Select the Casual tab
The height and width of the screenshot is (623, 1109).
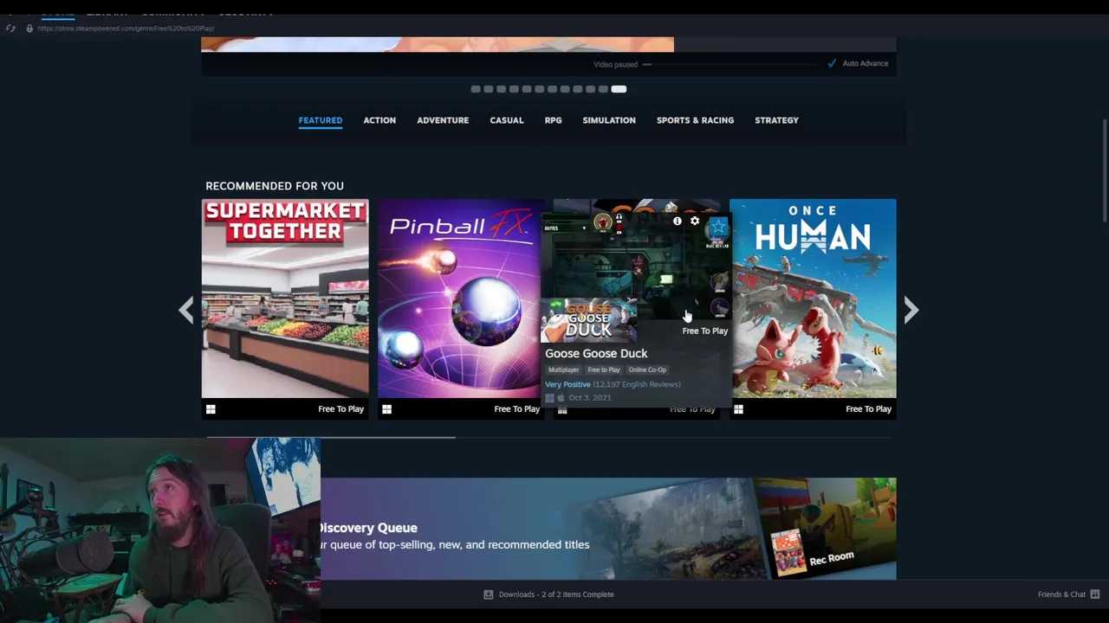click(x=507, y=120)
